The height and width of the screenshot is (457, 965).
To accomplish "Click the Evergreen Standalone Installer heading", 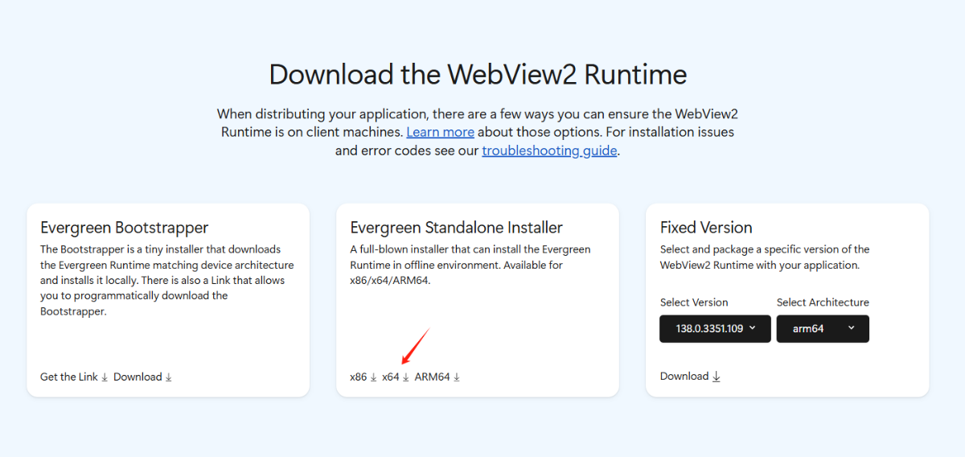I will coord(457,228).
